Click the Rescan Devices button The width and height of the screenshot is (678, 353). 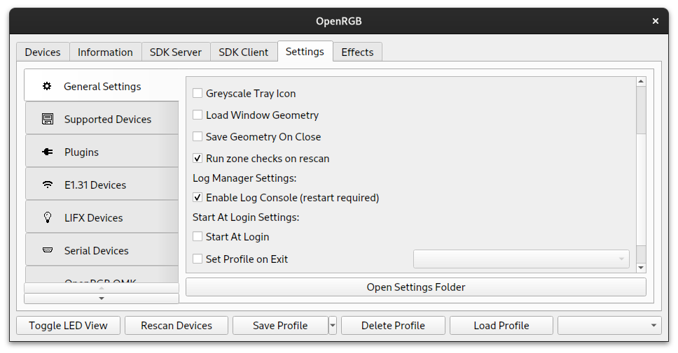point(177,325)
